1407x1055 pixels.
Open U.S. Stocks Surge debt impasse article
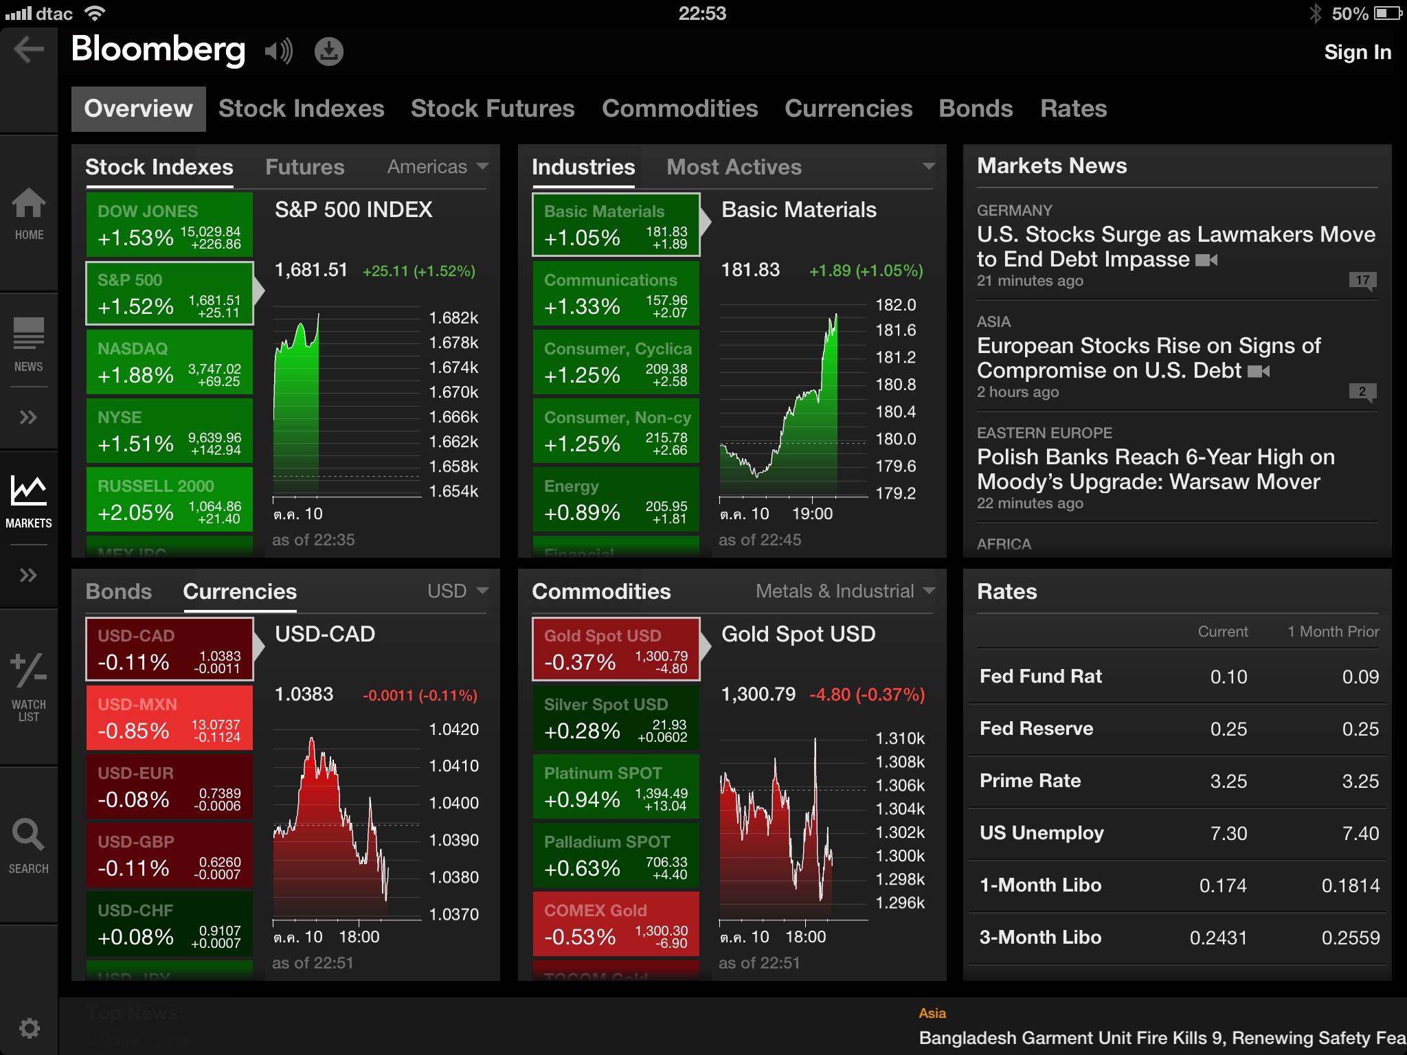[x=1176, y=247]
